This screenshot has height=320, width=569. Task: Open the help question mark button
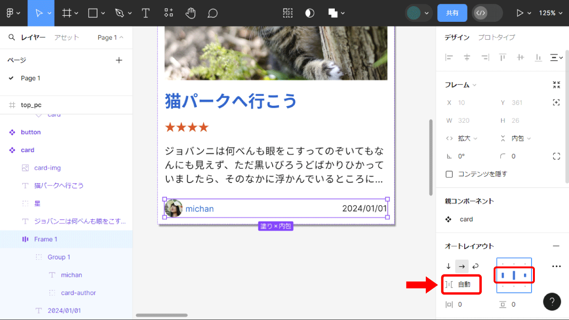tap(552, 302)
